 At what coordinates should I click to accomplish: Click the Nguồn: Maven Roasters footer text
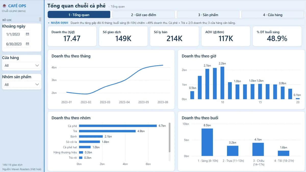click(x=21, y=169)
